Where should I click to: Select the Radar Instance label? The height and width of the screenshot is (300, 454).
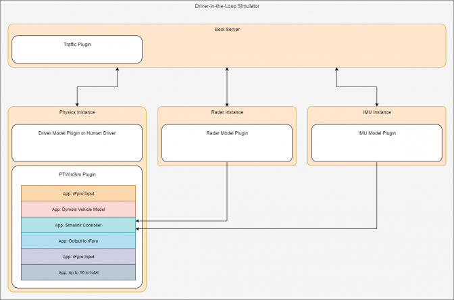coord(227,112)
